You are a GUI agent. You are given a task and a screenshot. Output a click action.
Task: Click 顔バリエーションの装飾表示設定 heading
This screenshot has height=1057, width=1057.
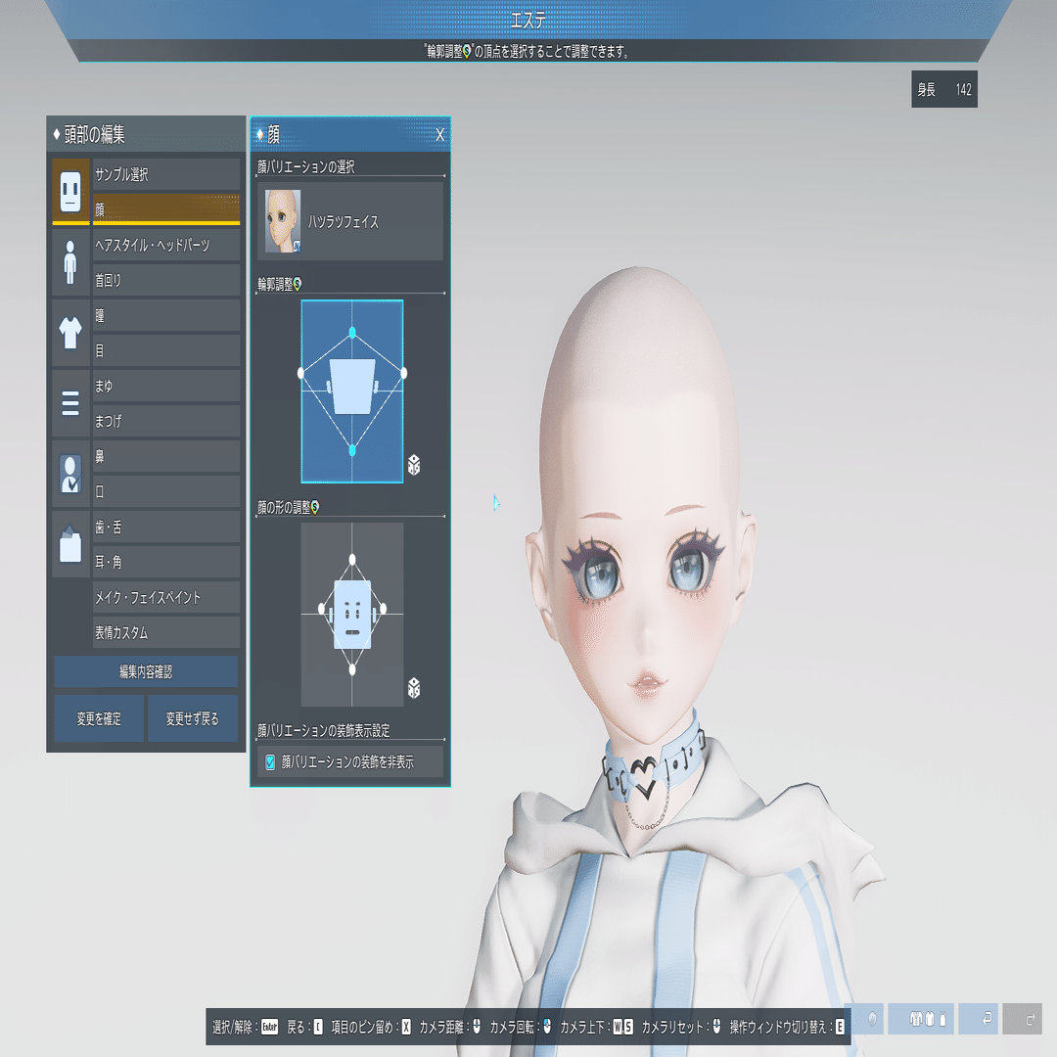click(324, 730)
